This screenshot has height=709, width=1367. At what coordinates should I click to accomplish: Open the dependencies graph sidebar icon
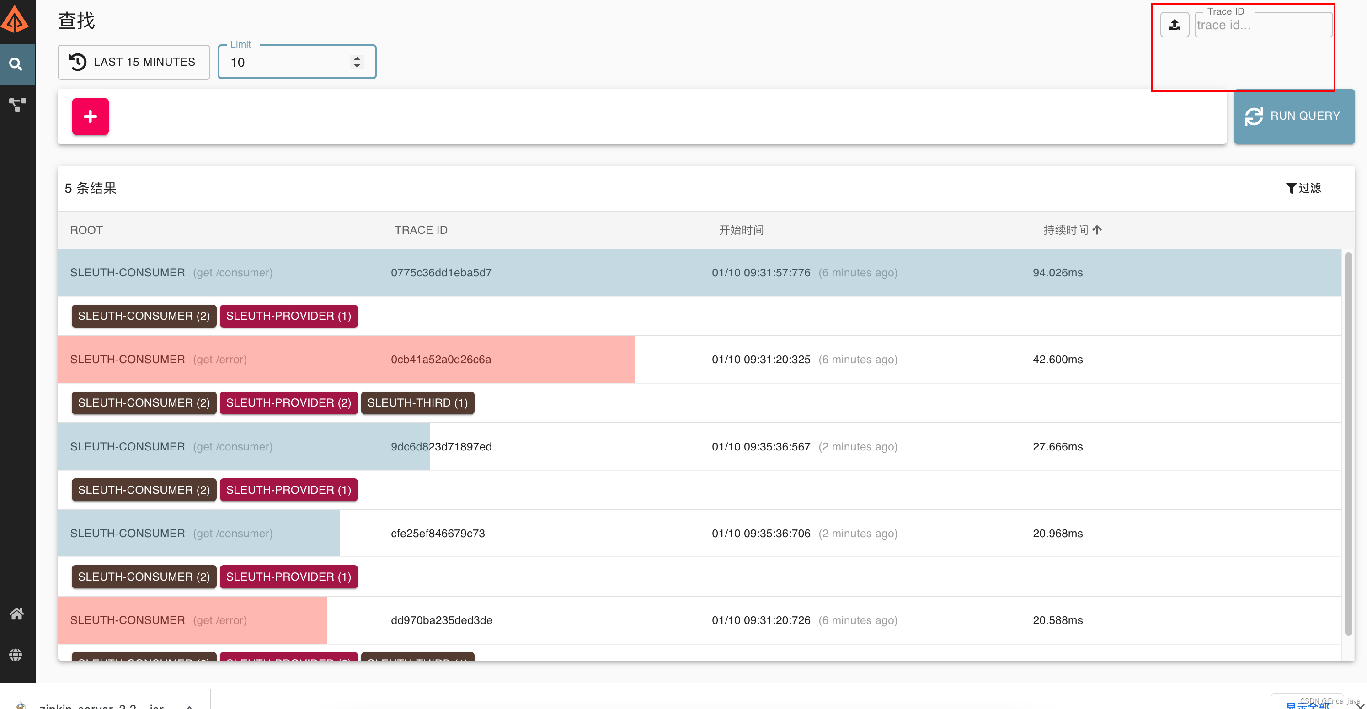17,105
